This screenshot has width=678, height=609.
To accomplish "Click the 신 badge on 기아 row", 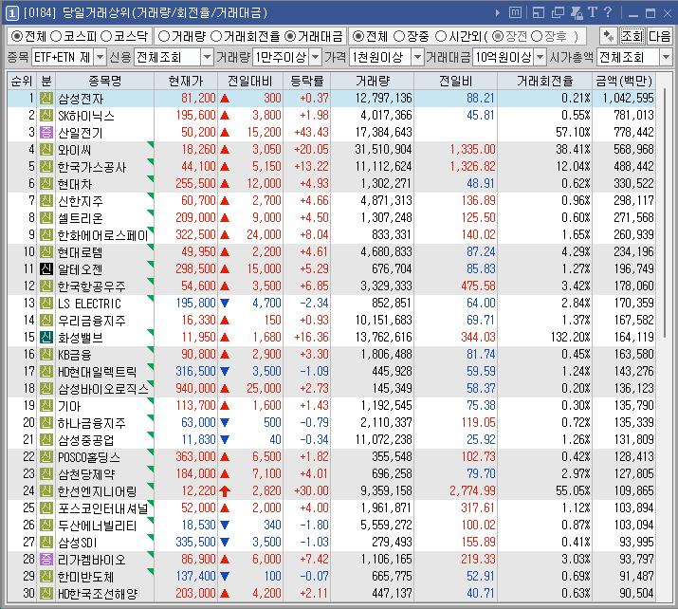I will tap(46, 406).
